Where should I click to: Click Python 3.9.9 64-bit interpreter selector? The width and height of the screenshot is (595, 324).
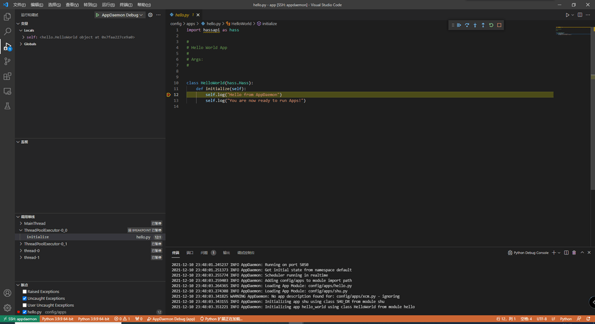coord(57,319)
